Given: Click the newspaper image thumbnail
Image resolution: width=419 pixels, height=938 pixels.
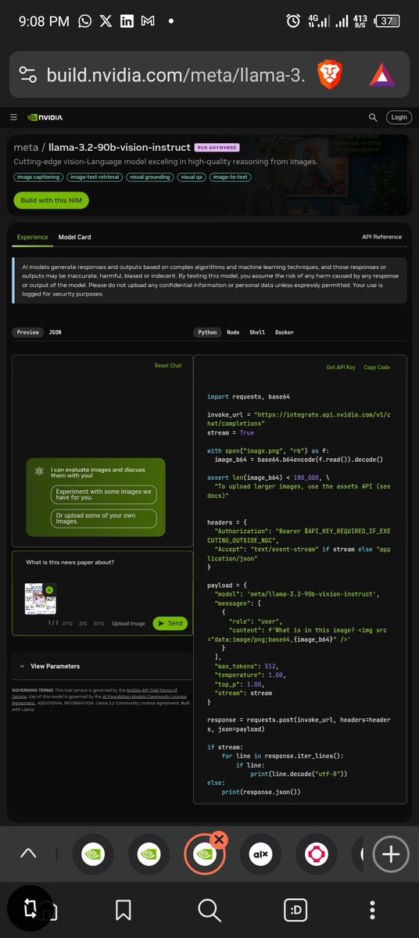Looking at the screenshot, I should [40, 598].
